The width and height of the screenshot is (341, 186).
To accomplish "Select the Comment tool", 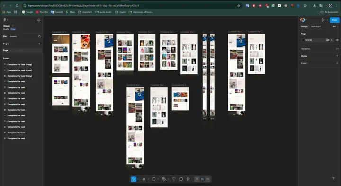I will point(181,179).
